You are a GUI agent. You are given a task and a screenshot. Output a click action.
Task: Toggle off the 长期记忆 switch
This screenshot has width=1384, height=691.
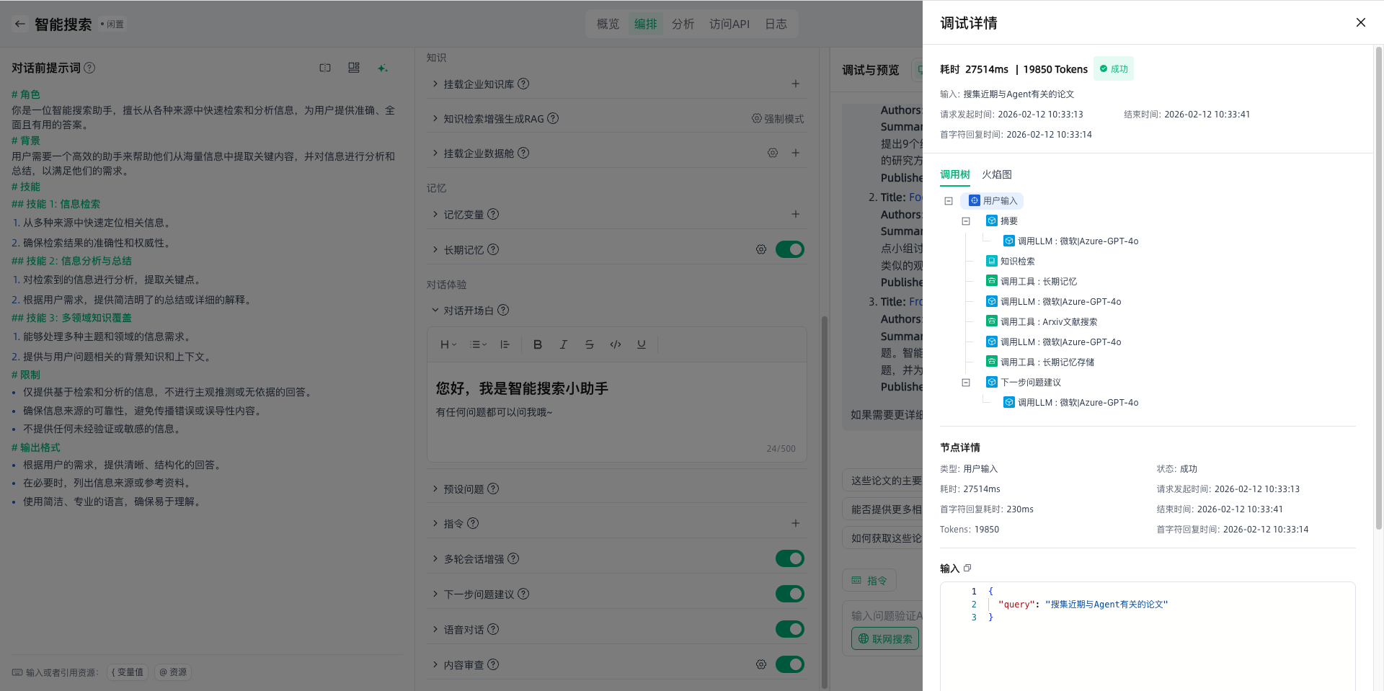[789, 249]
